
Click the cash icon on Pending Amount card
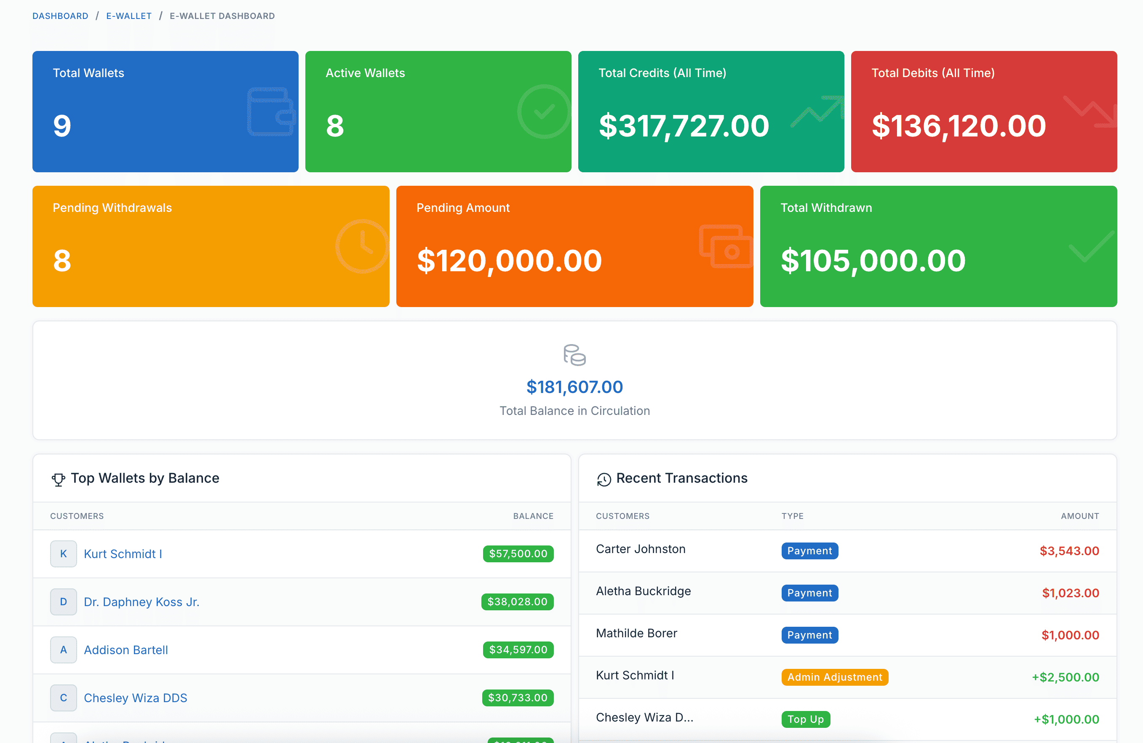pyautogui.click(x=726, y=246)
